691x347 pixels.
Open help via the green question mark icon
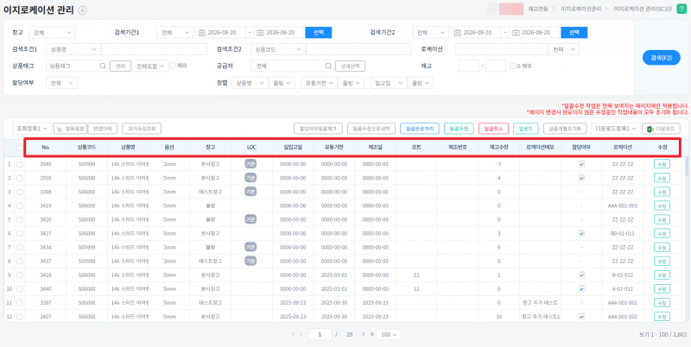(x=680, y=9)
